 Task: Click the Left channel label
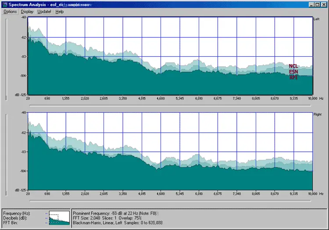pyautogui.click(x=316, y=19)
